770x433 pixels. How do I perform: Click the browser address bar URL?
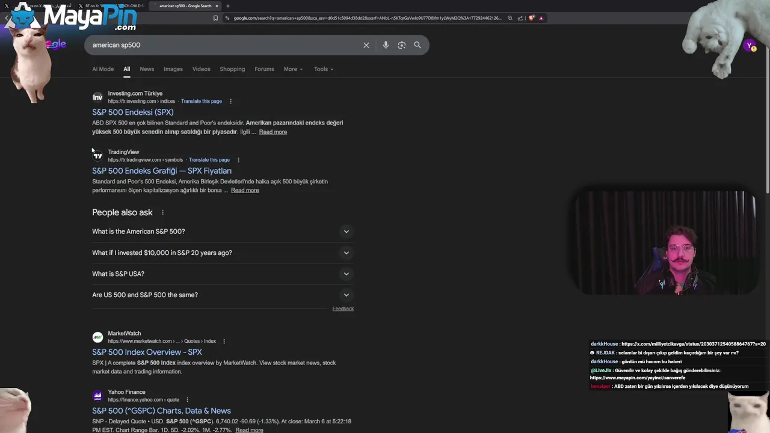point(367,18)
